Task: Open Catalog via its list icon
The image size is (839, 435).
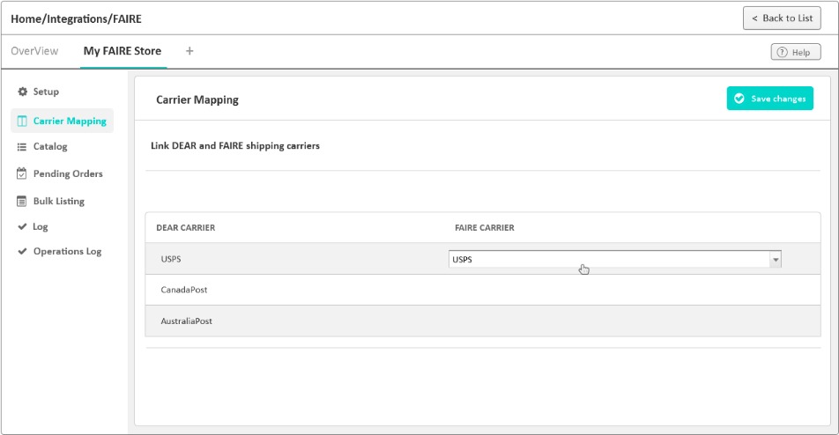Action: tap(23, 147)
